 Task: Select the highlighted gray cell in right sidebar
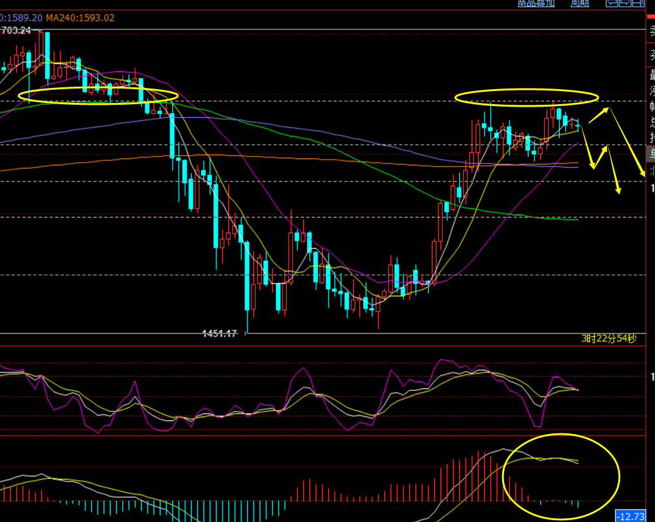652,153
